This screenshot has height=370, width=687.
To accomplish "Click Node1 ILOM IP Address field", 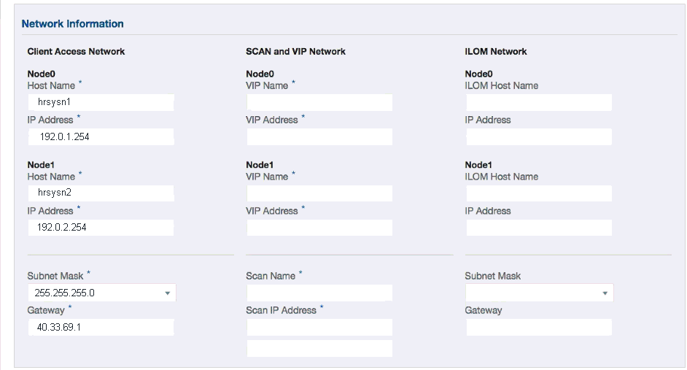I will point(538,228).
